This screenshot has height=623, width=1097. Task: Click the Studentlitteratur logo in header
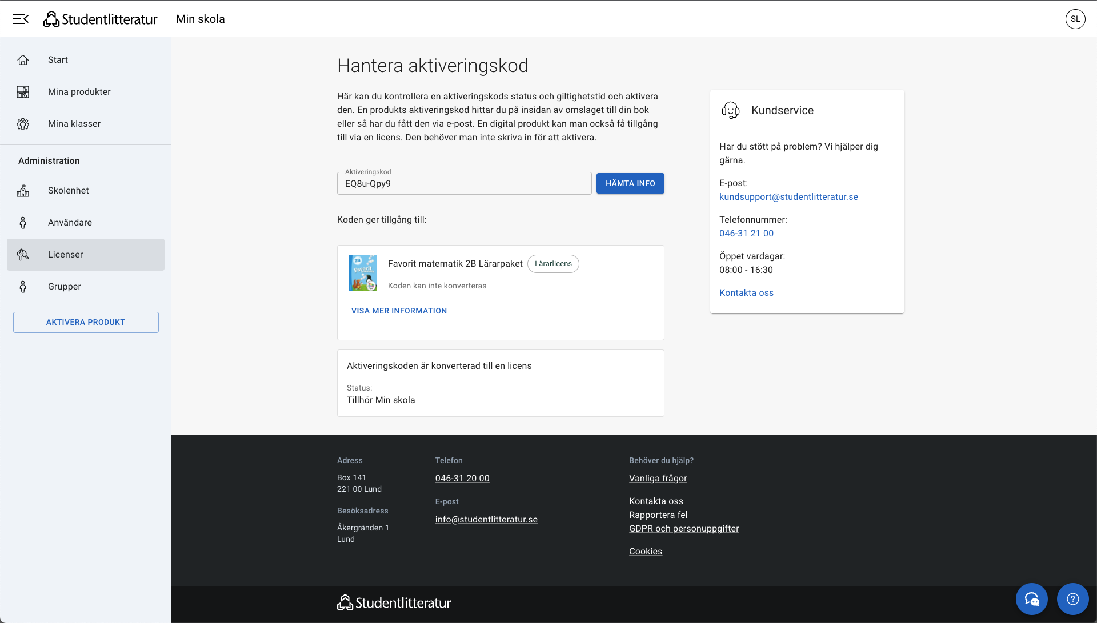coord(101,19)
